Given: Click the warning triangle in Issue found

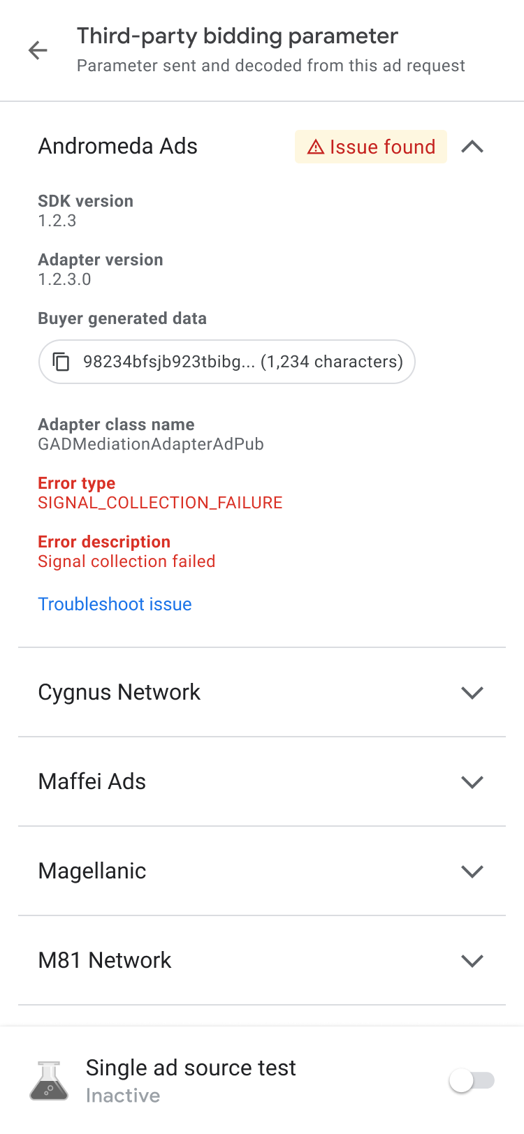Looking at the screenshot, I should 316,147.
